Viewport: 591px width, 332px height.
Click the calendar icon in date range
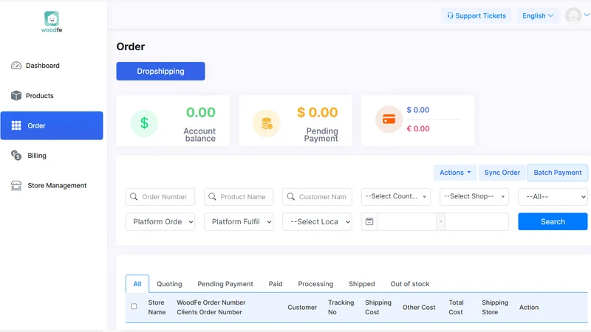click(369, 221)
